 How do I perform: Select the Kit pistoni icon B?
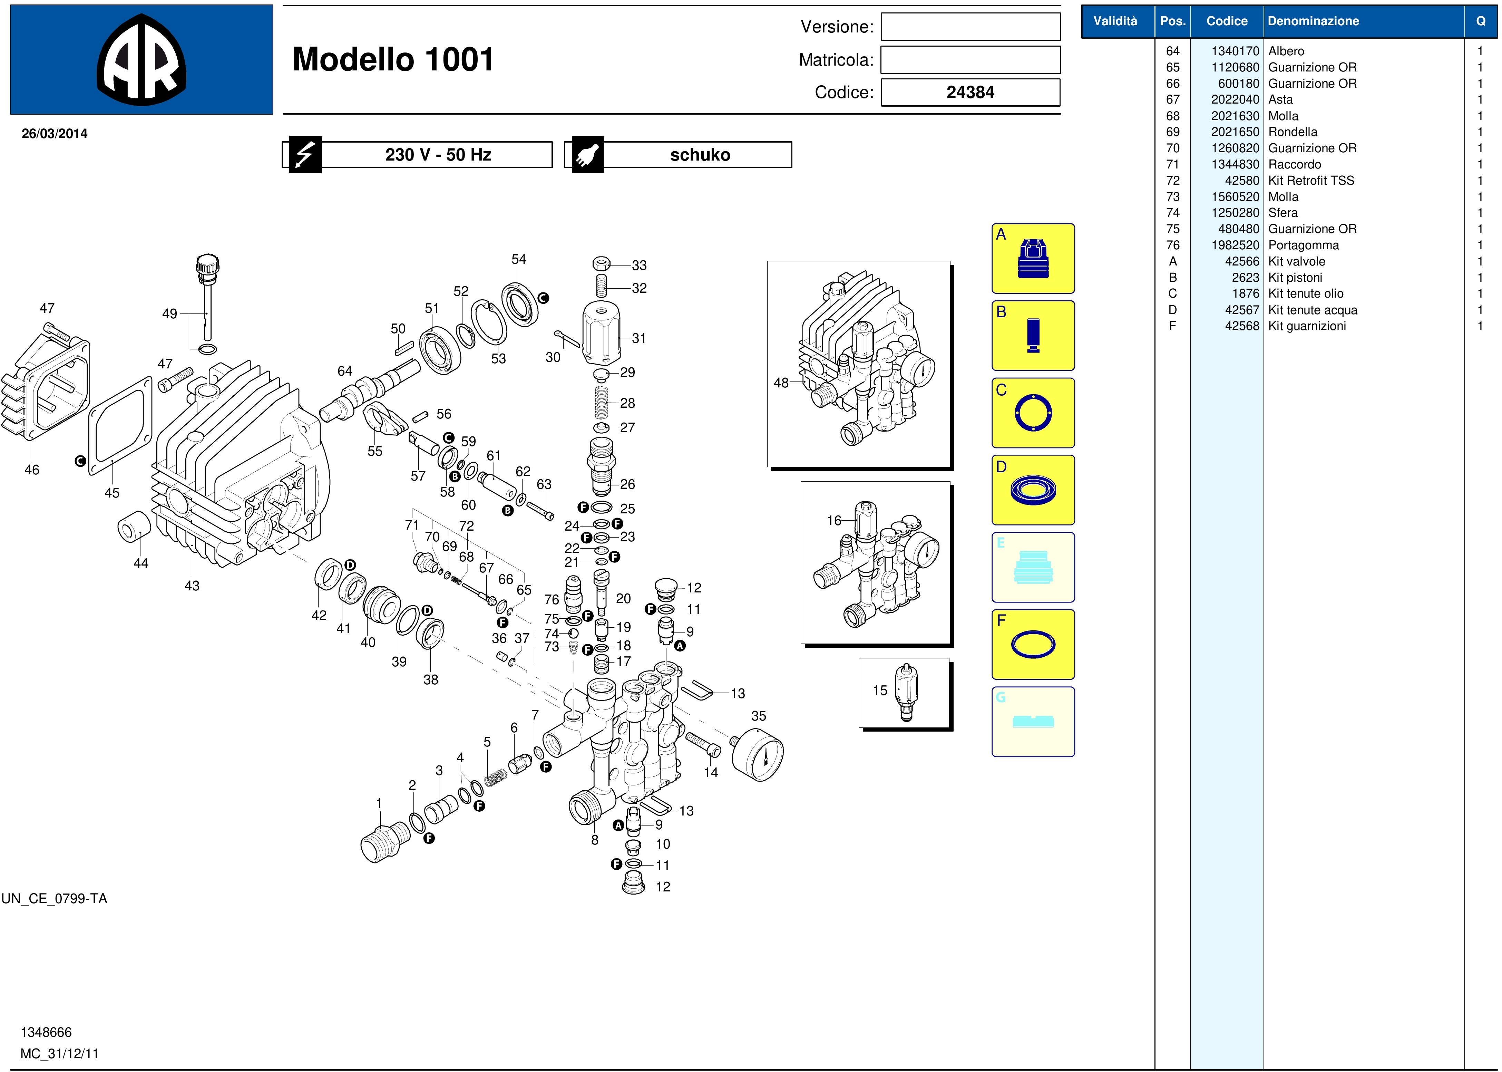(x=1033, y=335)
